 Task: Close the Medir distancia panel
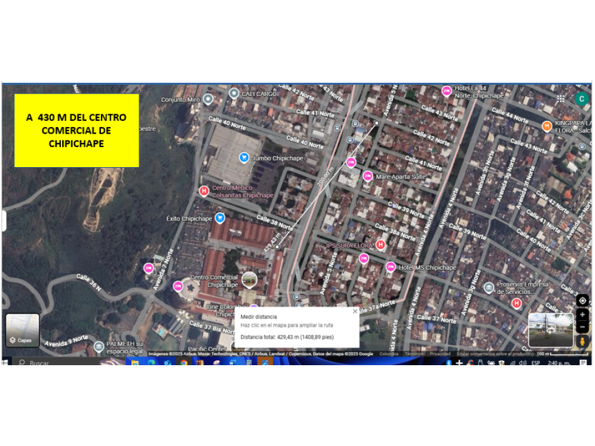coord(355,311)
